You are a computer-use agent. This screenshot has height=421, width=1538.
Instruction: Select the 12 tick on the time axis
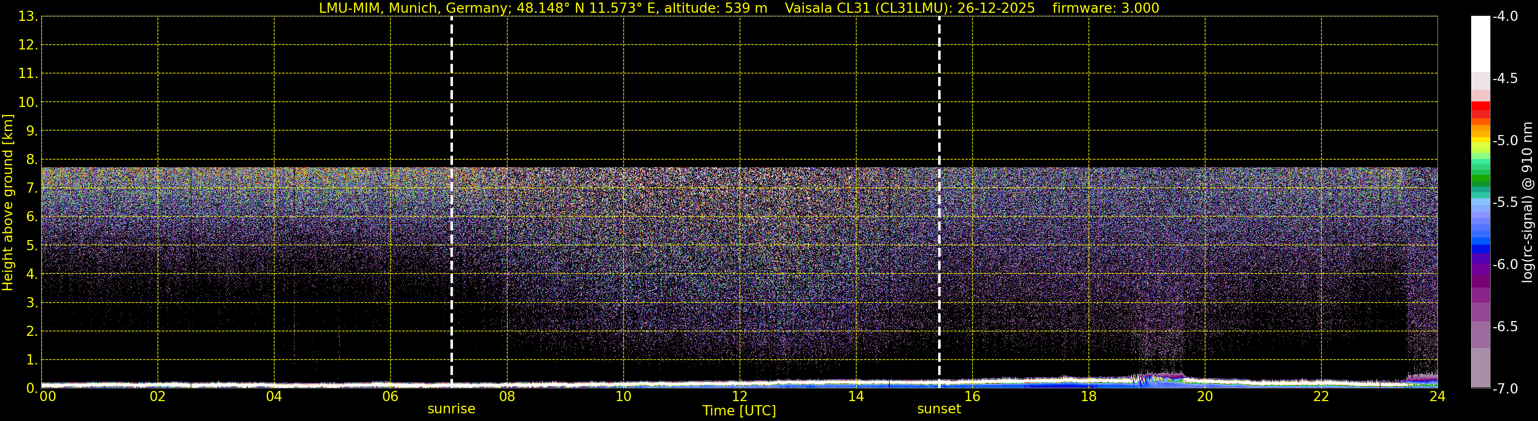tap(739, 397)
